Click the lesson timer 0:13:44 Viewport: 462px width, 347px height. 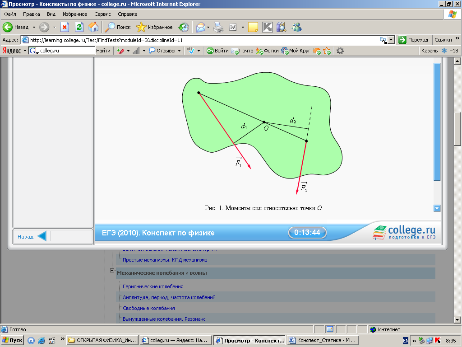[307, 233]
